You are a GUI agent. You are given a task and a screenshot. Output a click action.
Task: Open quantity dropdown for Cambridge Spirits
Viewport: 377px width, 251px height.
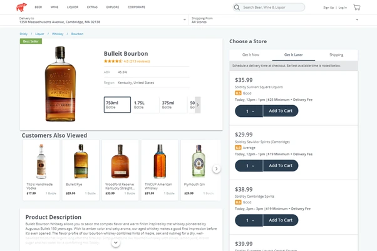coord(249,220)
